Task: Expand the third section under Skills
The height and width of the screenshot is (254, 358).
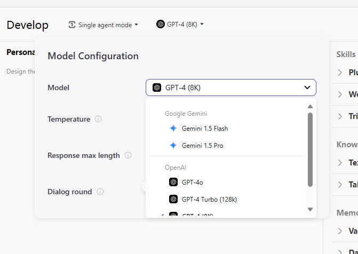Action: pos(340,116)
